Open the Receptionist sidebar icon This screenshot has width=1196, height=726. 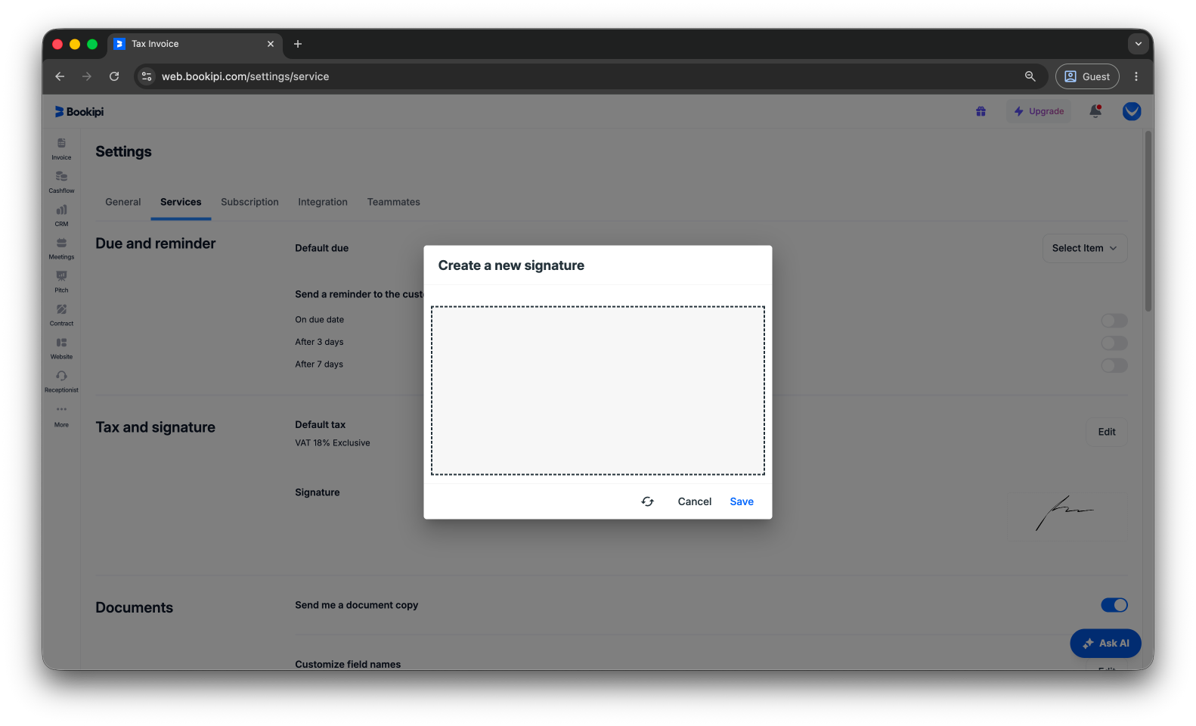coord(61,382)
